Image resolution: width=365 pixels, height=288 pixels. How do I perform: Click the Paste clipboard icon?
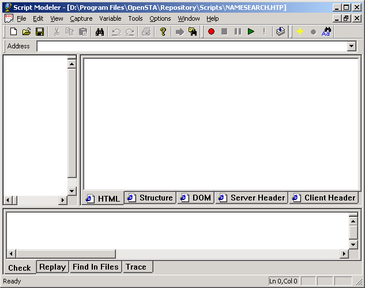click(x=83, y=32)
